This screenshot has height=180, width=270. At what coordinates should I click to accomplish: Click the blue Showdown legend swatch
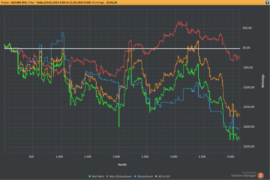(x=135, y=177)
